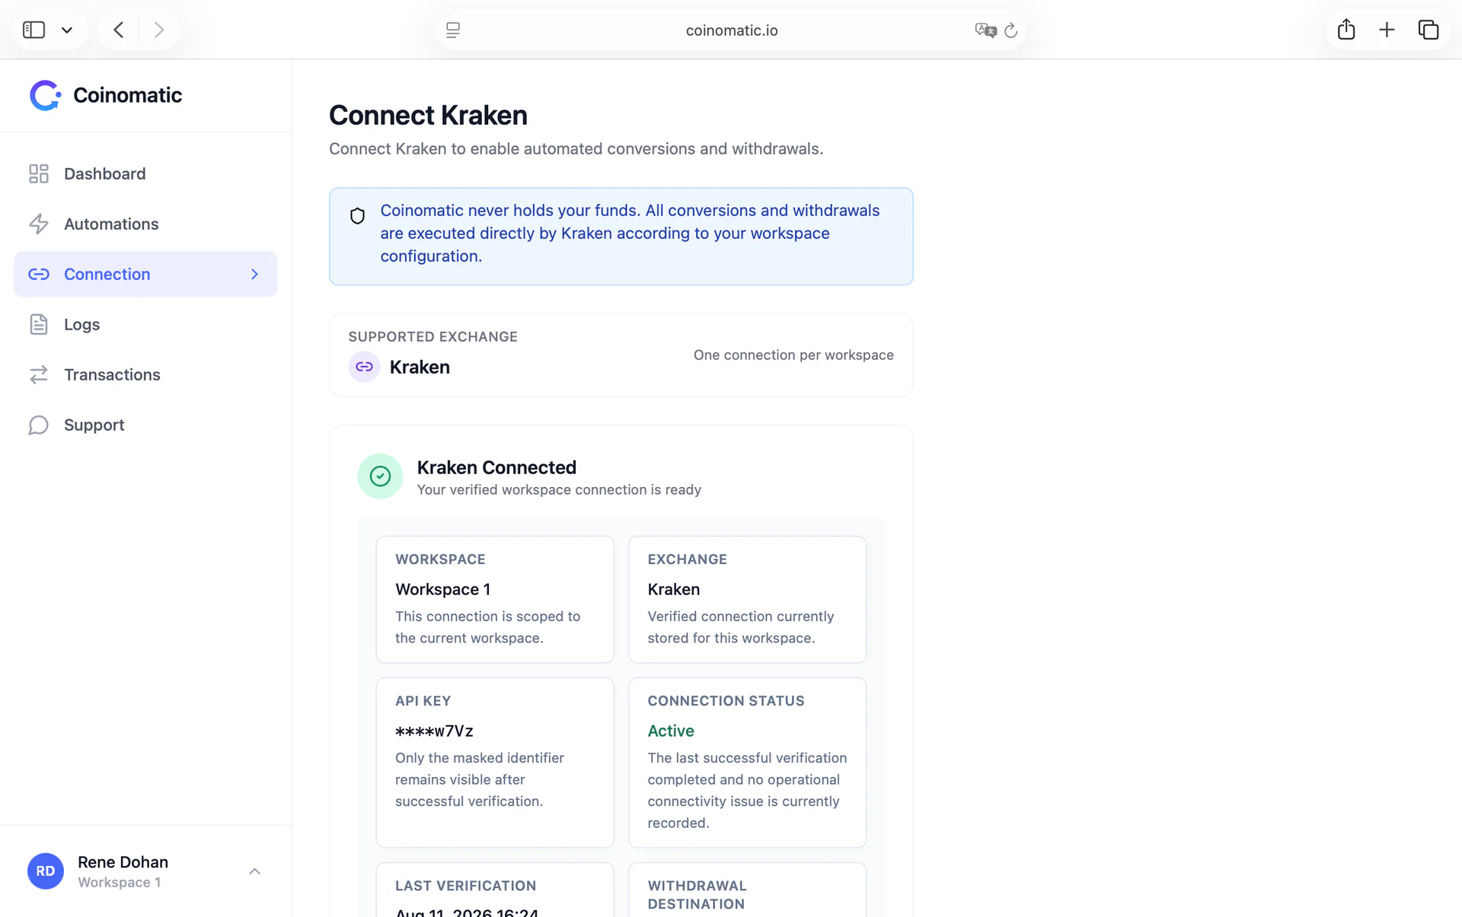Click the EXCHANGE card label

[687, 559]
